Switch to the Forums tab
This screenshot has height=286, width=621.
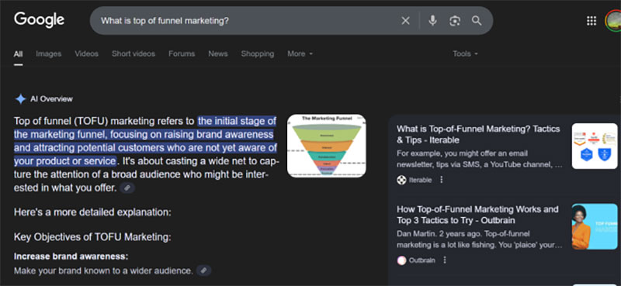point(182,53)
